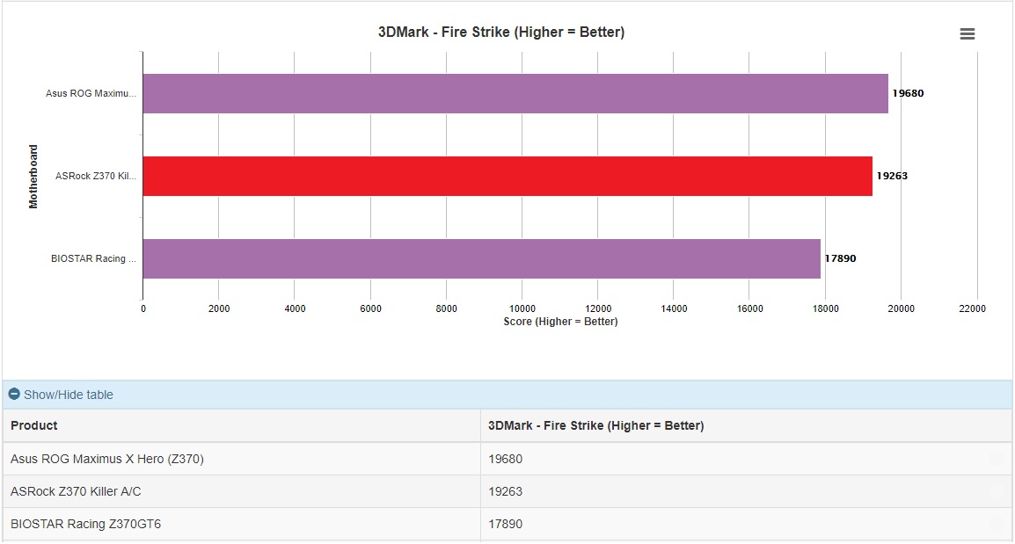Click the BIOSTAR Racing ... axis label
Image resolution: width=1015 pixels, height=544 pixels.
(93, 258)
